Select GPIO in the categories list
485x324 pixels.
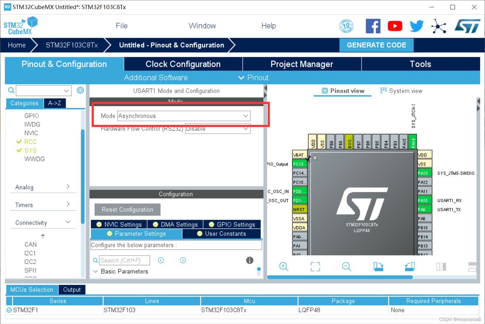[x=32, y=116]
